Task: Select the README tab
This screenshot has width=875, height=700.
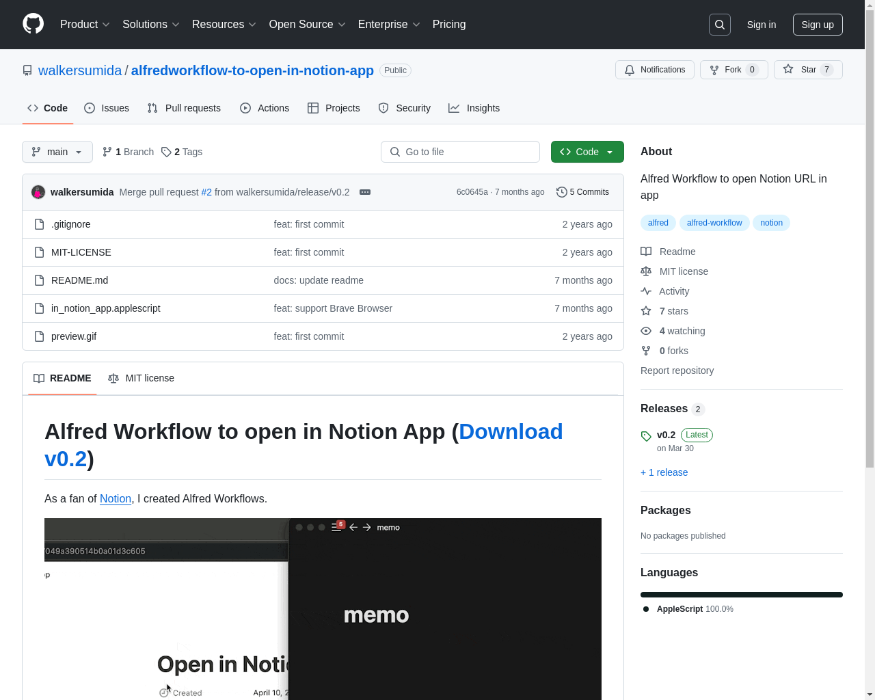Action: 62,378
